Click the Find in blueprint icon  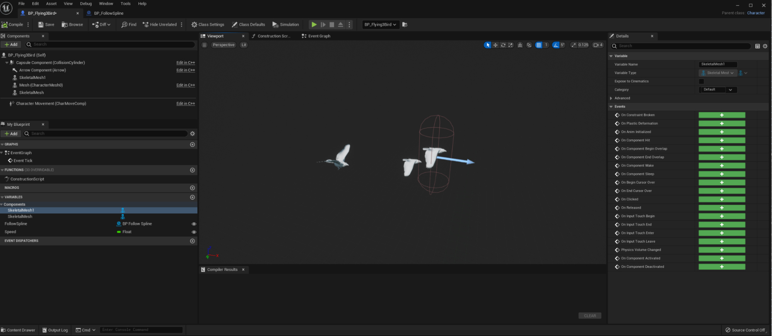tap(124, 24)
